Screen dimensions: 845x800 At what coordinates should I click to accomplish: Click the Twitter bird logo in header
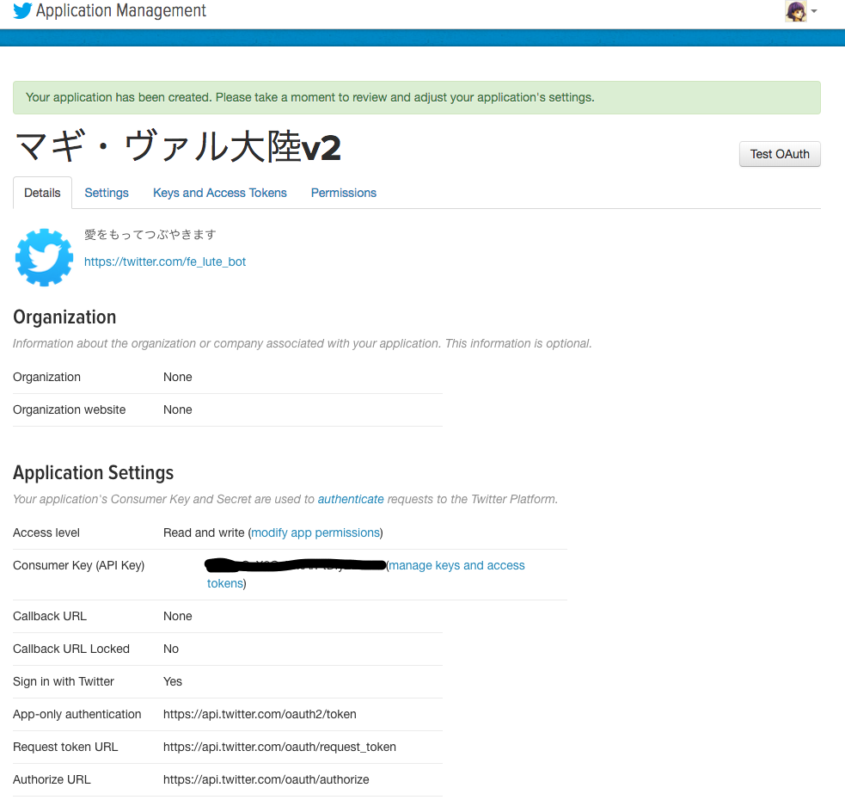point(22,11)
